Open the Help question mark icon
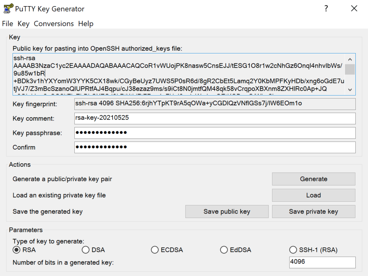This screenshot has width=368, height=276. pyautogui.click(x=326, y=8)
